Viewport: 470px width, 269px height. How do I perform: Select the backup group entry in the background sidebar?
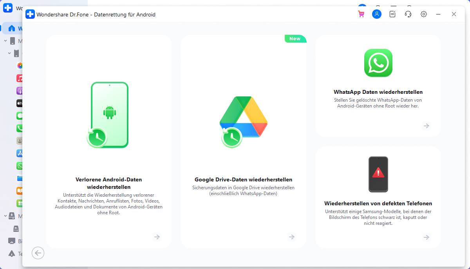point(12,216)
